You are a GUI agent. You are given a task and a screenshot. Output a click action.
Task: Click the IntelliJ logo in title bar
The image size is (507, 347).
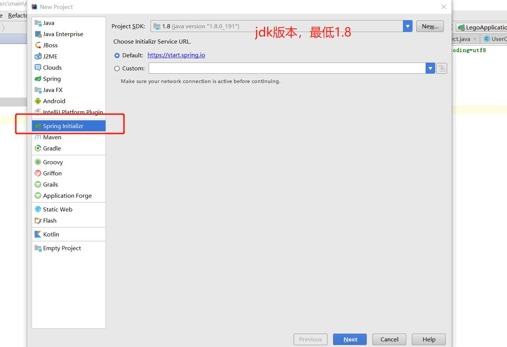pyautogui.click(x=34, y=7)
